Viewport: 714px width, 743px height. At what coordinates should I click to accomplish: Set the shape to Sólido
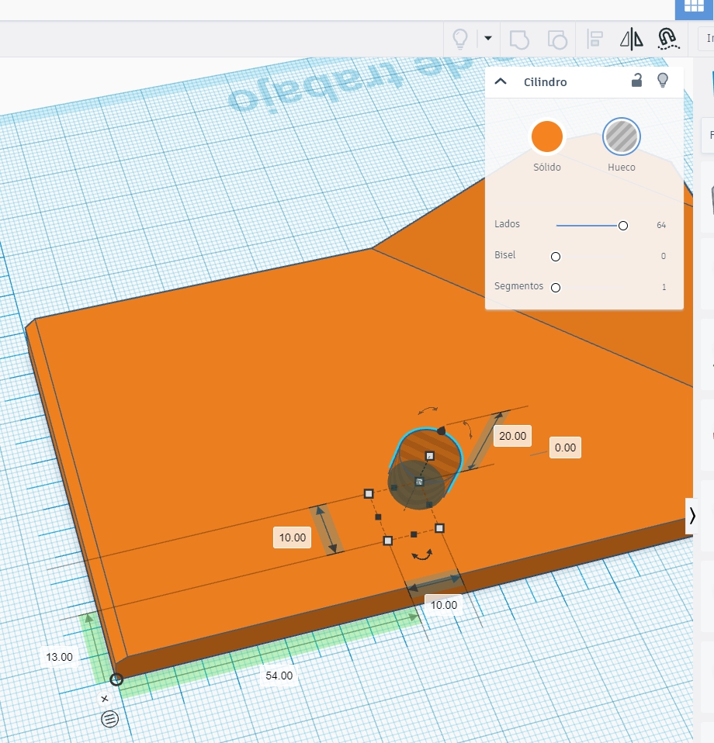click(546, 137)
